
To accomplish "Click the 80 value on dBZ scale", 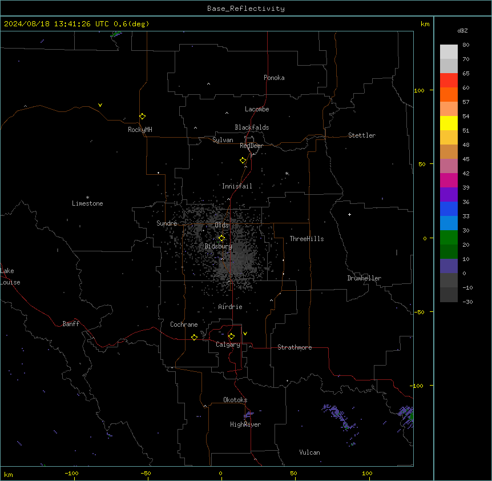I will tap(466, 45).
